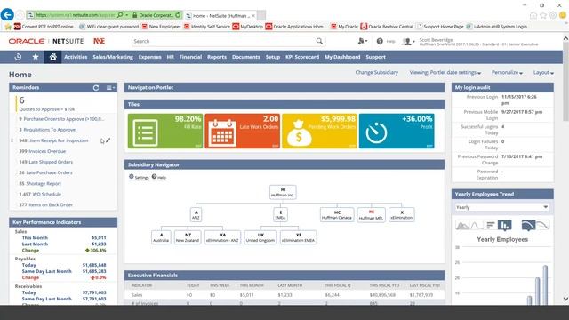This screenshot has height=320, width=569.
Task: Click the page scroll down arrow
Action: 565,299
